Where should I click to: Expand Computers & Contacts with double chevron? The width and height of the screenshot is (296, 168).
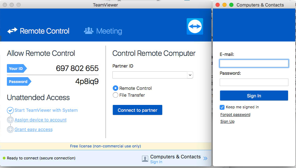(x=205, y=158)
